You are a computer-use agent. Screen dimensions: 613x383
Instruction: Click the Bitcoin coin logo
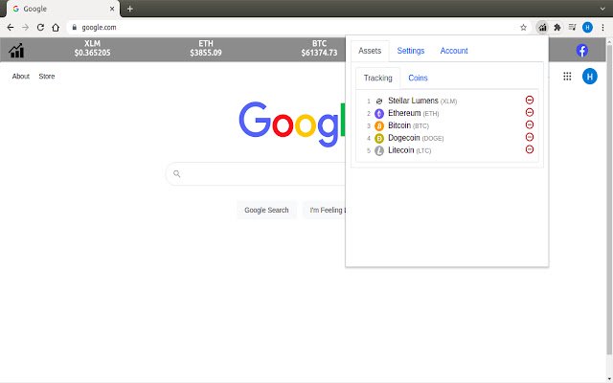(x=379, y=125)
